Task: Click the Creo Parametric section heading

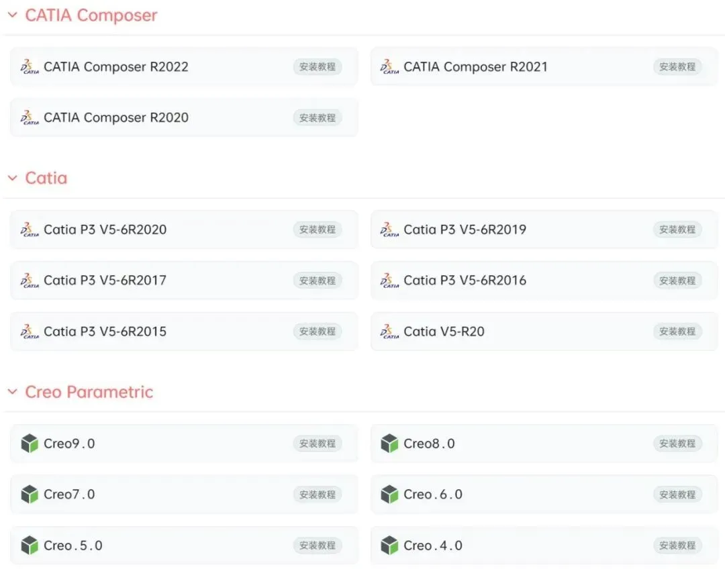Action: [89, 392]
